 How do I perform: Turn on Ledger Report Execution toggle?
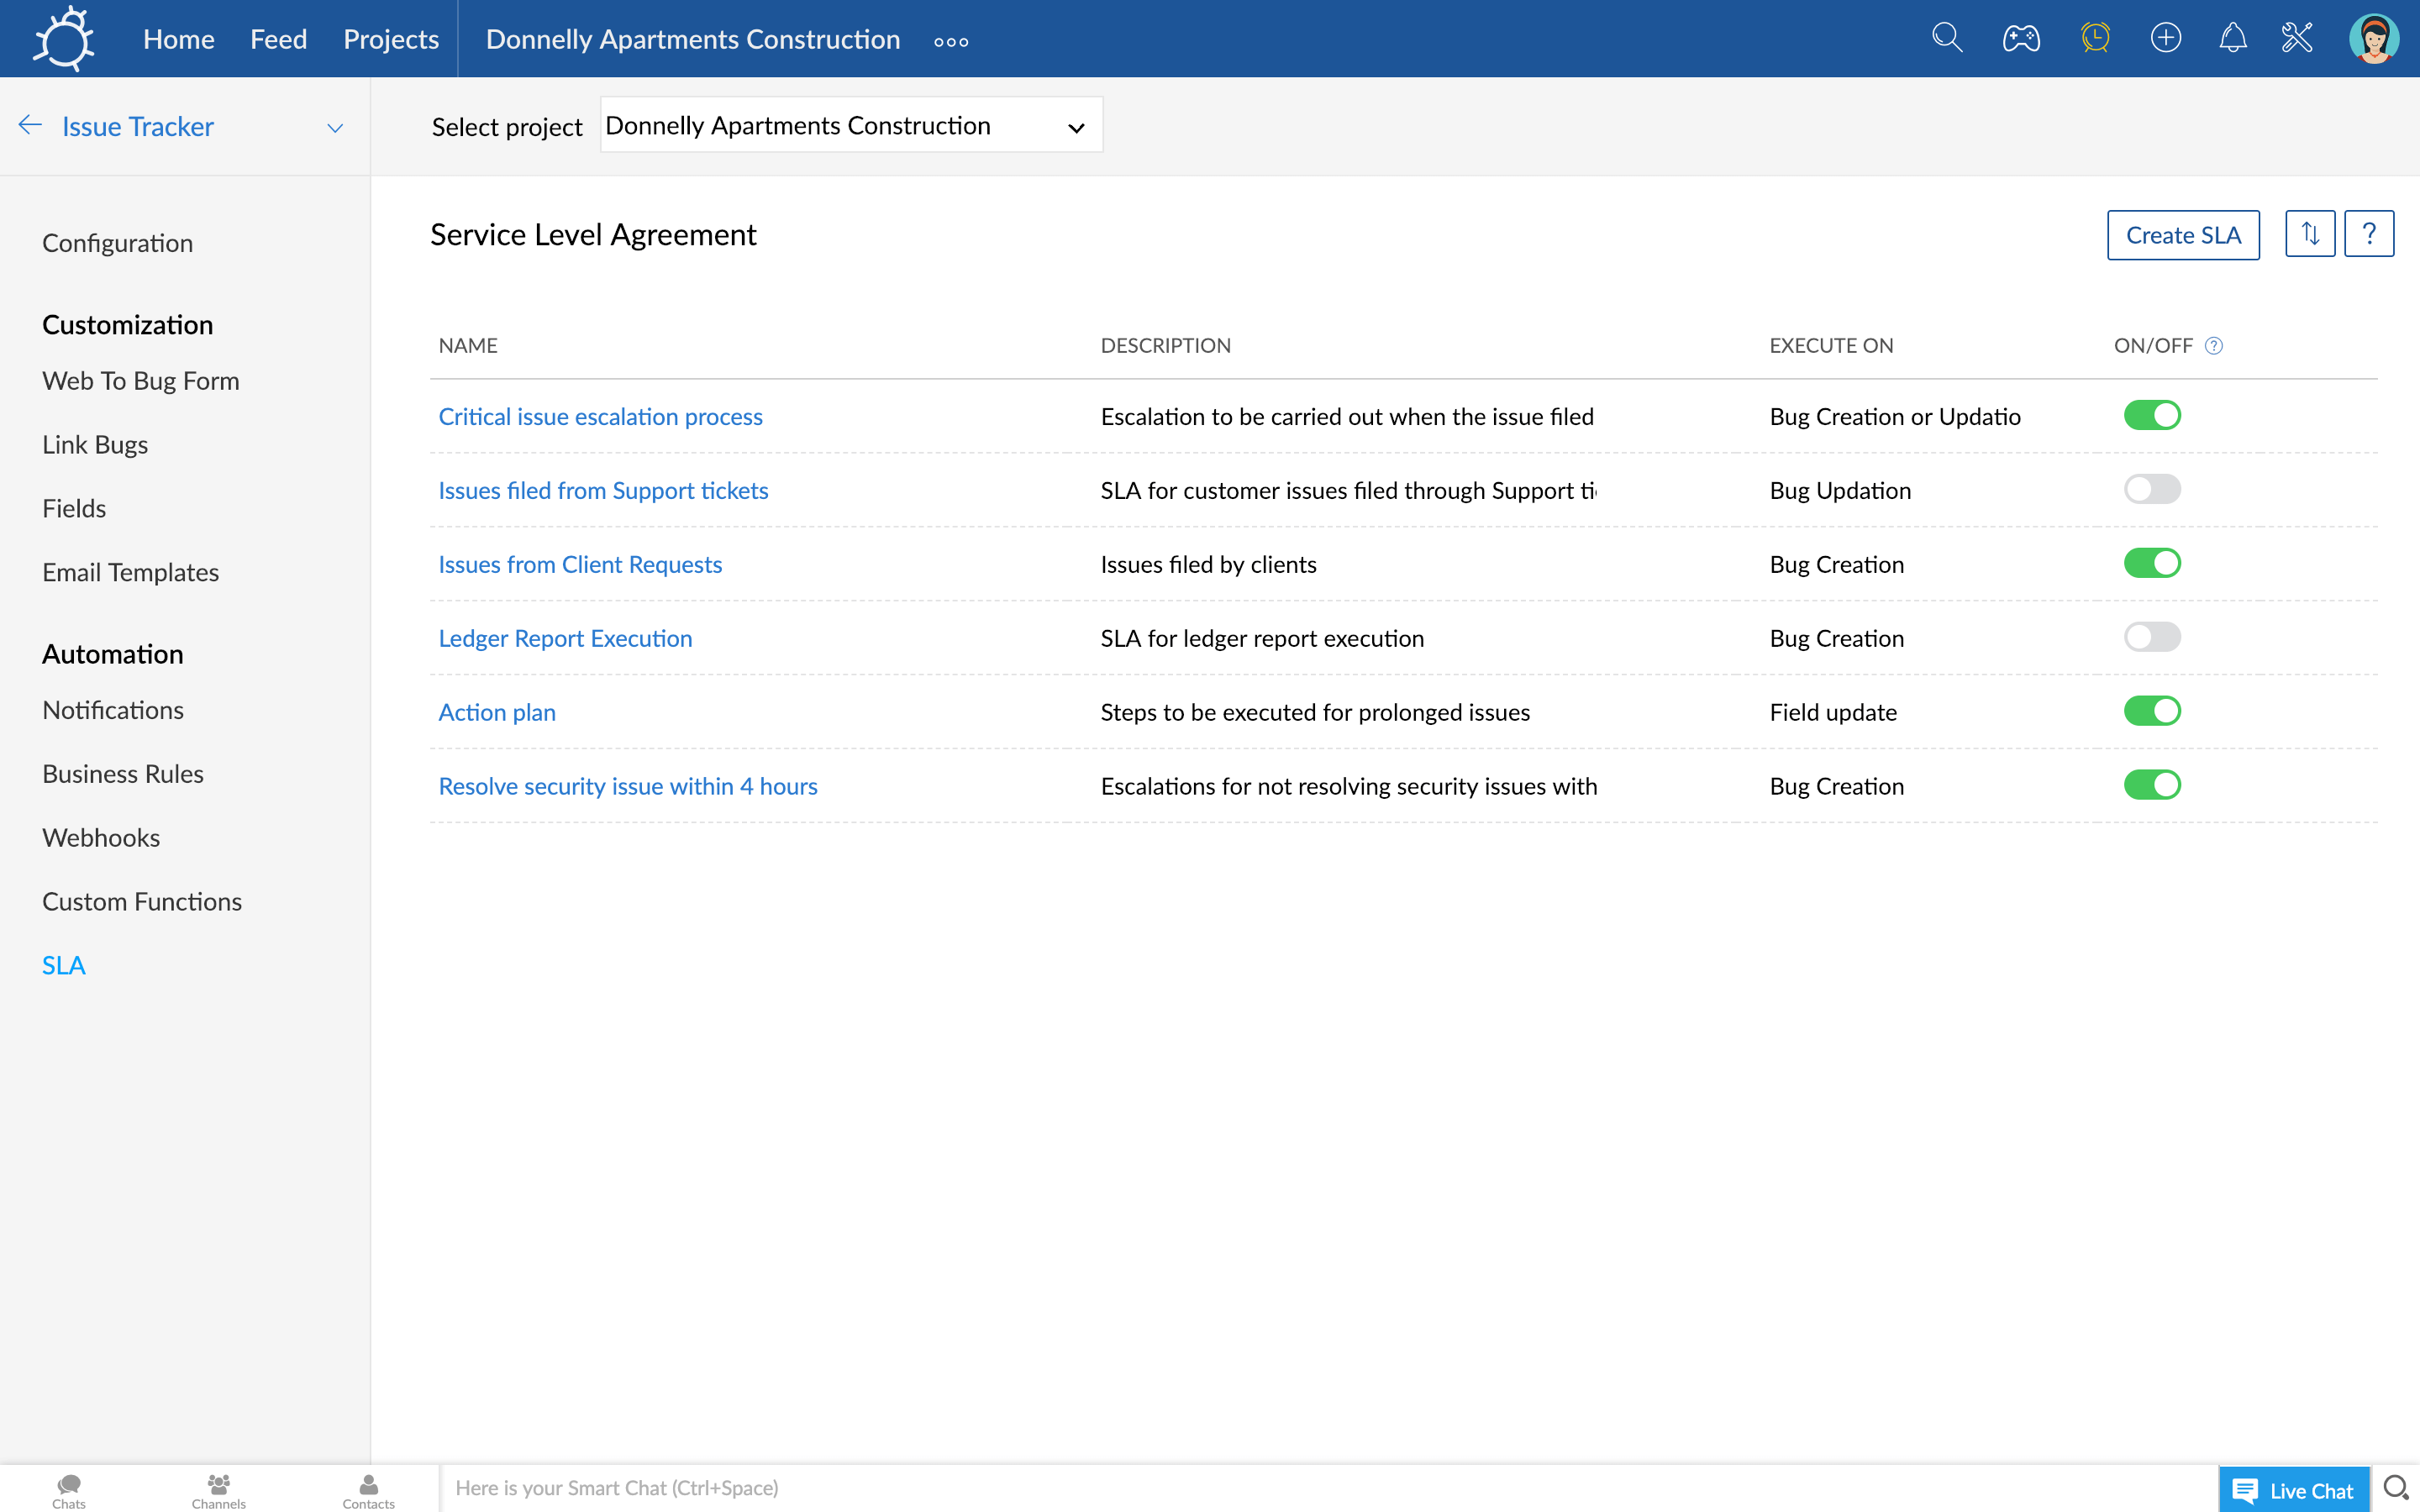2151,637
